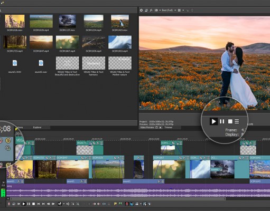Screen dimensions: 270x211
Task: Open event menu on DCIM1847 timeline clip
Action: coord(90,158)
